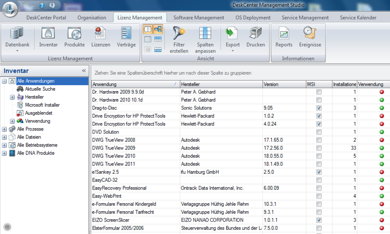Click red Verwendung dot for DWG TrueView 2008

[382, 140]
